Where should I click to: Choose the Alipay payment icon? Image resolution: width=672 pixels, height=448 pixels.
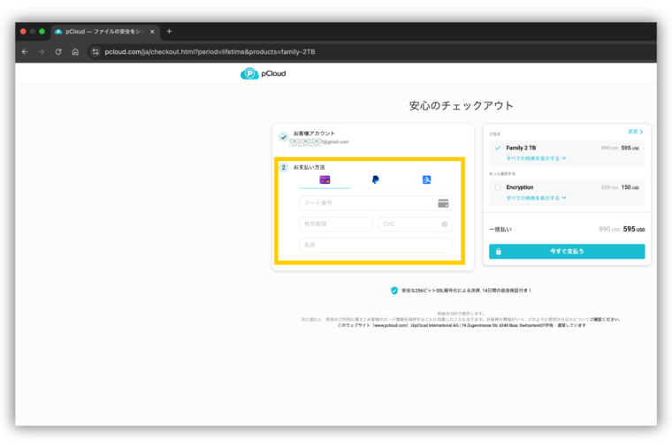(x=426, y=179)
